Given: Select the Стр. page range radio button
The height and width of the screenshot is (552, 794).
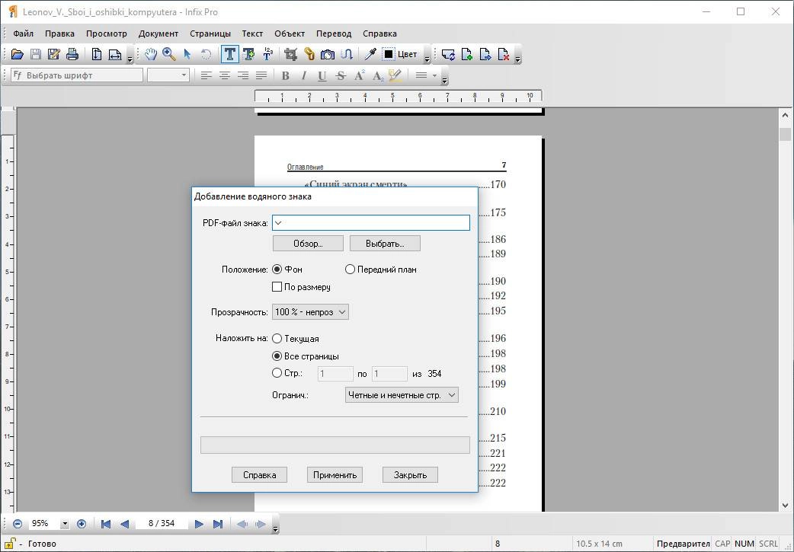Looking at the screenshot, I should click(x=277, y=373).
